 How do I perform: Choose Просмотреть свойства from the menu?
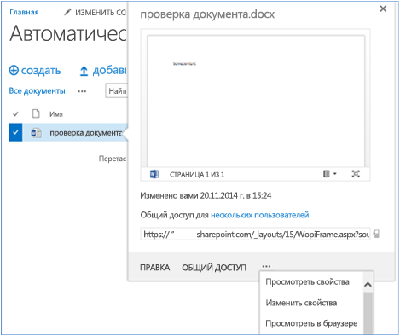[307, 282]
